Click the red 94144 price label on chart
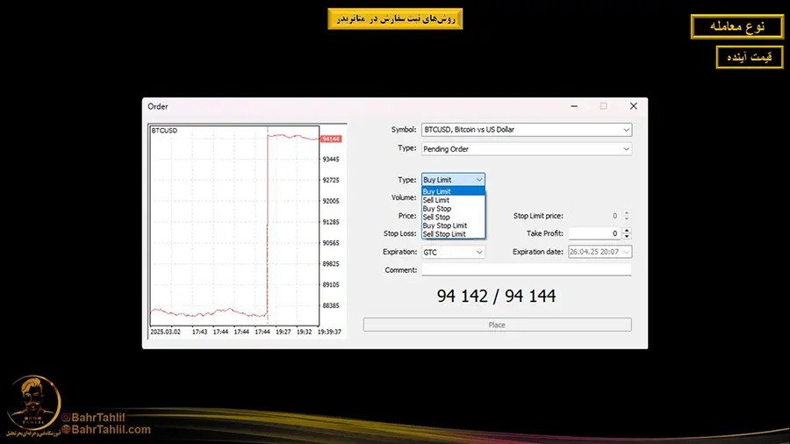The height and width of the screenshot is (444, 790). 331,139
